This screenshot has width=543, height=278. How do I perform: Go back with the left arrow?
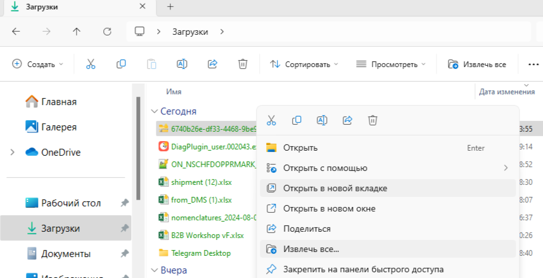[16, 32]
